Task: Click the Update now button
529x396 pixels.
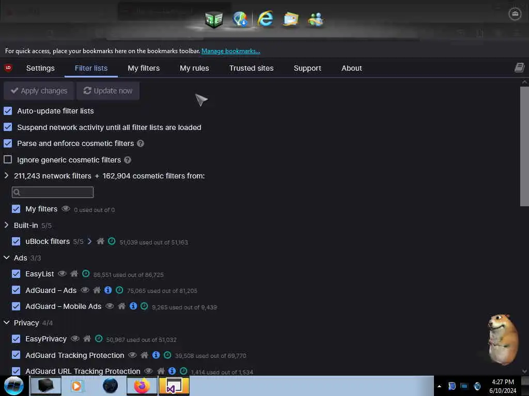Action: pyautogui.click(x=108, y=91)
